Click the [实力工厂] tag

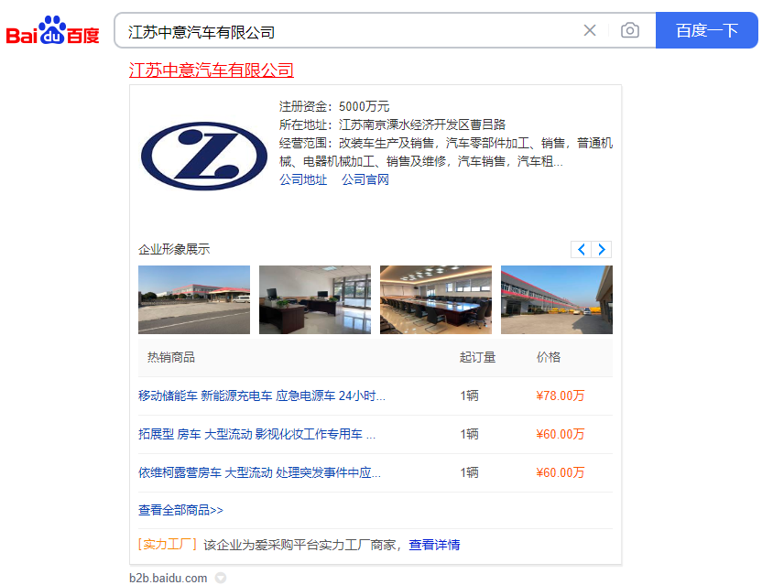click(x=167, y=545)
